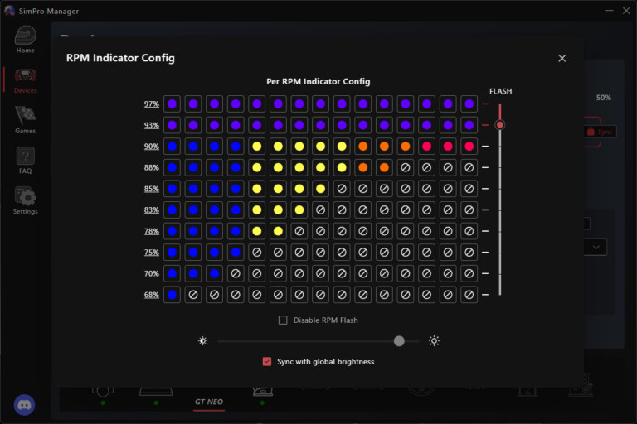The width and height of the screenshot is (637, 424).
Task: Toggle flash marker beside the 90% row
Action: click(485, 147)
